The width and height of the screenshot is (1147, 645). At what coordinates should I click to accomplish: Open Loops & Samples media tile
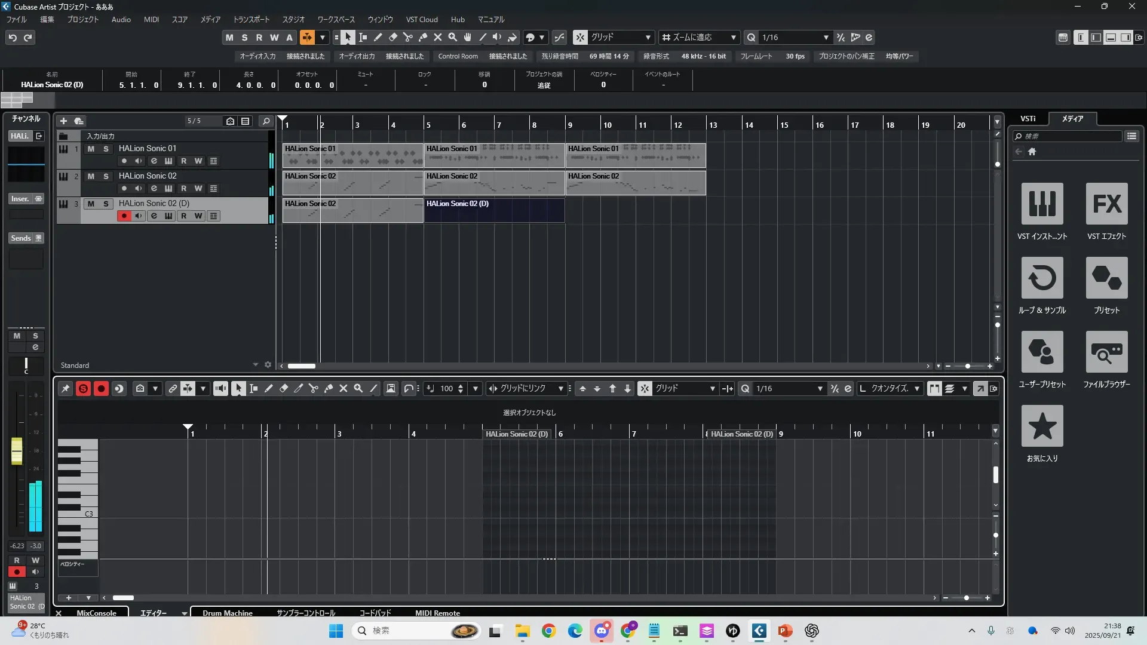[1042, 278]
